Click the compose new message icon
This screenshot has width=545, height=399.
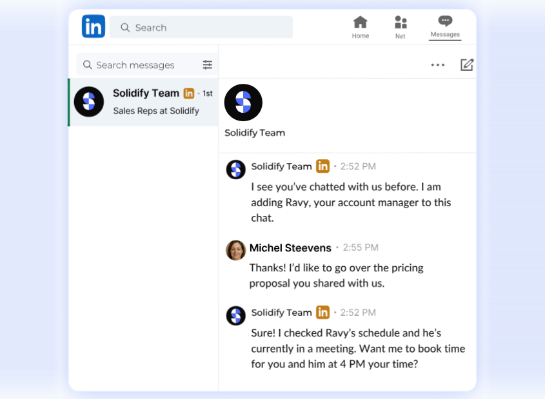click(467, 64)
